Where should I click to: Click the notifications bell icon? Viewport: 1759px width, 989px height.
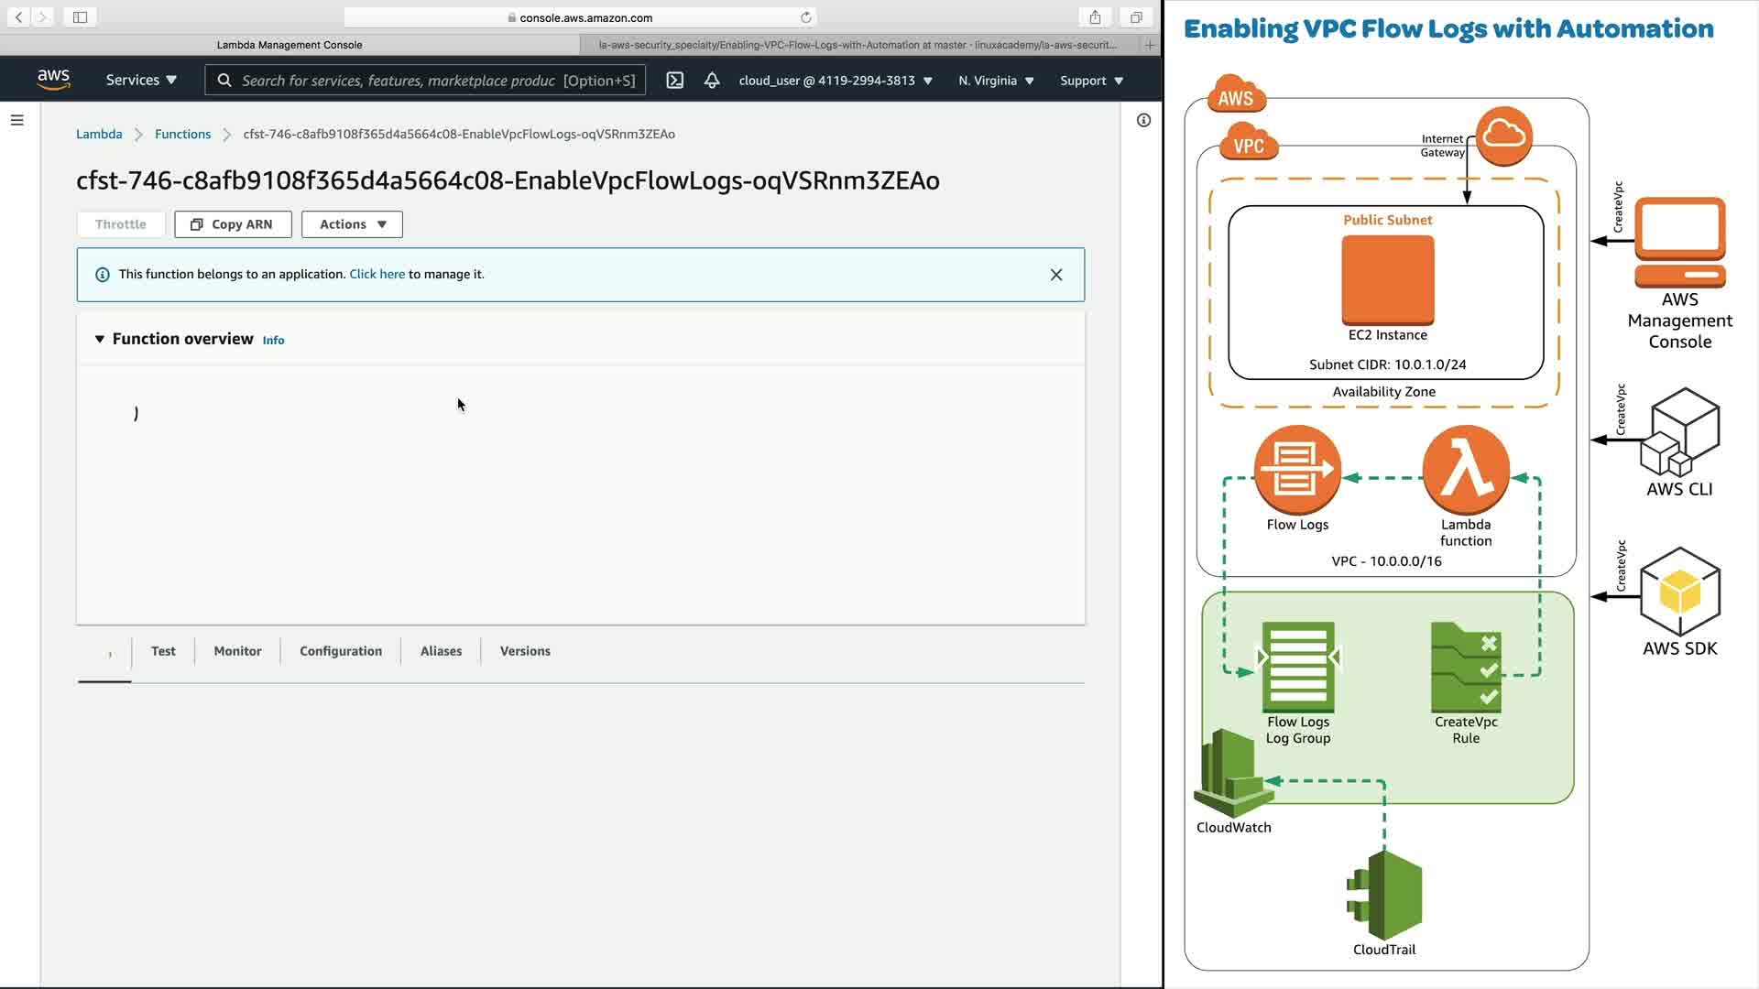[712, 81]
